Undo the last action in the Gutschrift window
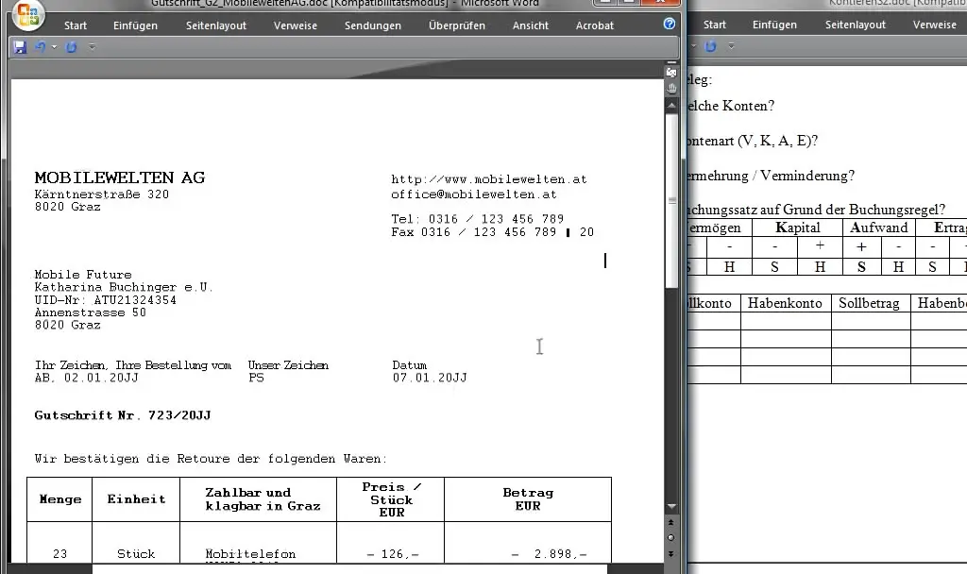 [x=40, y=47]
